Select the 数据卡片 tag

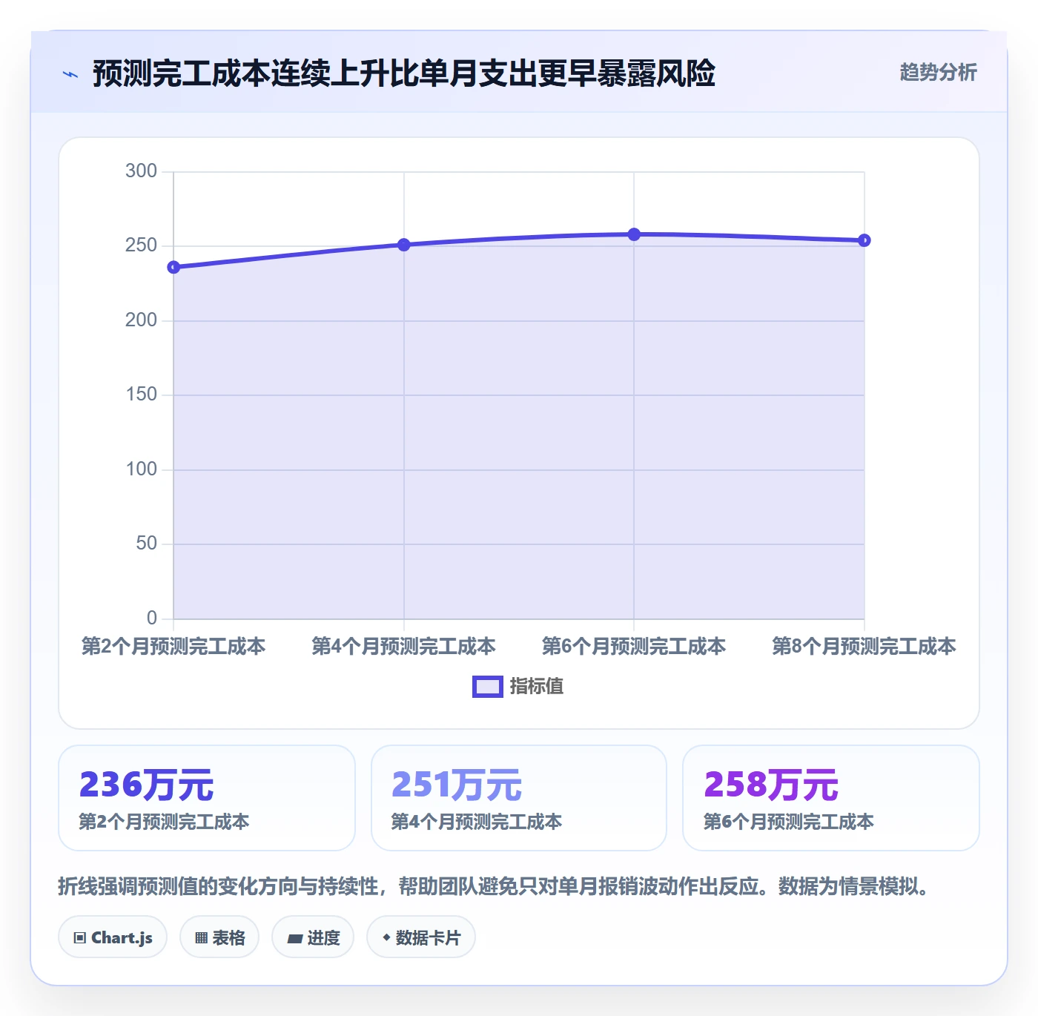(421, 937)
